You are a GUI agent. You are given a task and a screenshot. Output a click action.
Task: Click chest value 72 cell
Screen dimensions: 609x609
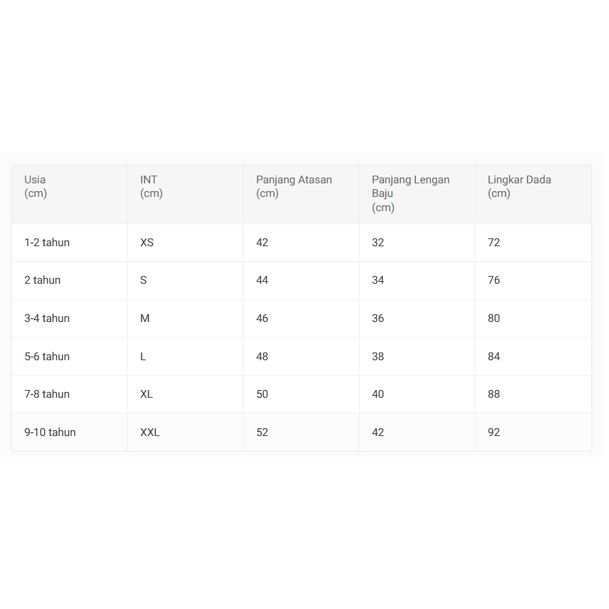[x=494, y=242]
